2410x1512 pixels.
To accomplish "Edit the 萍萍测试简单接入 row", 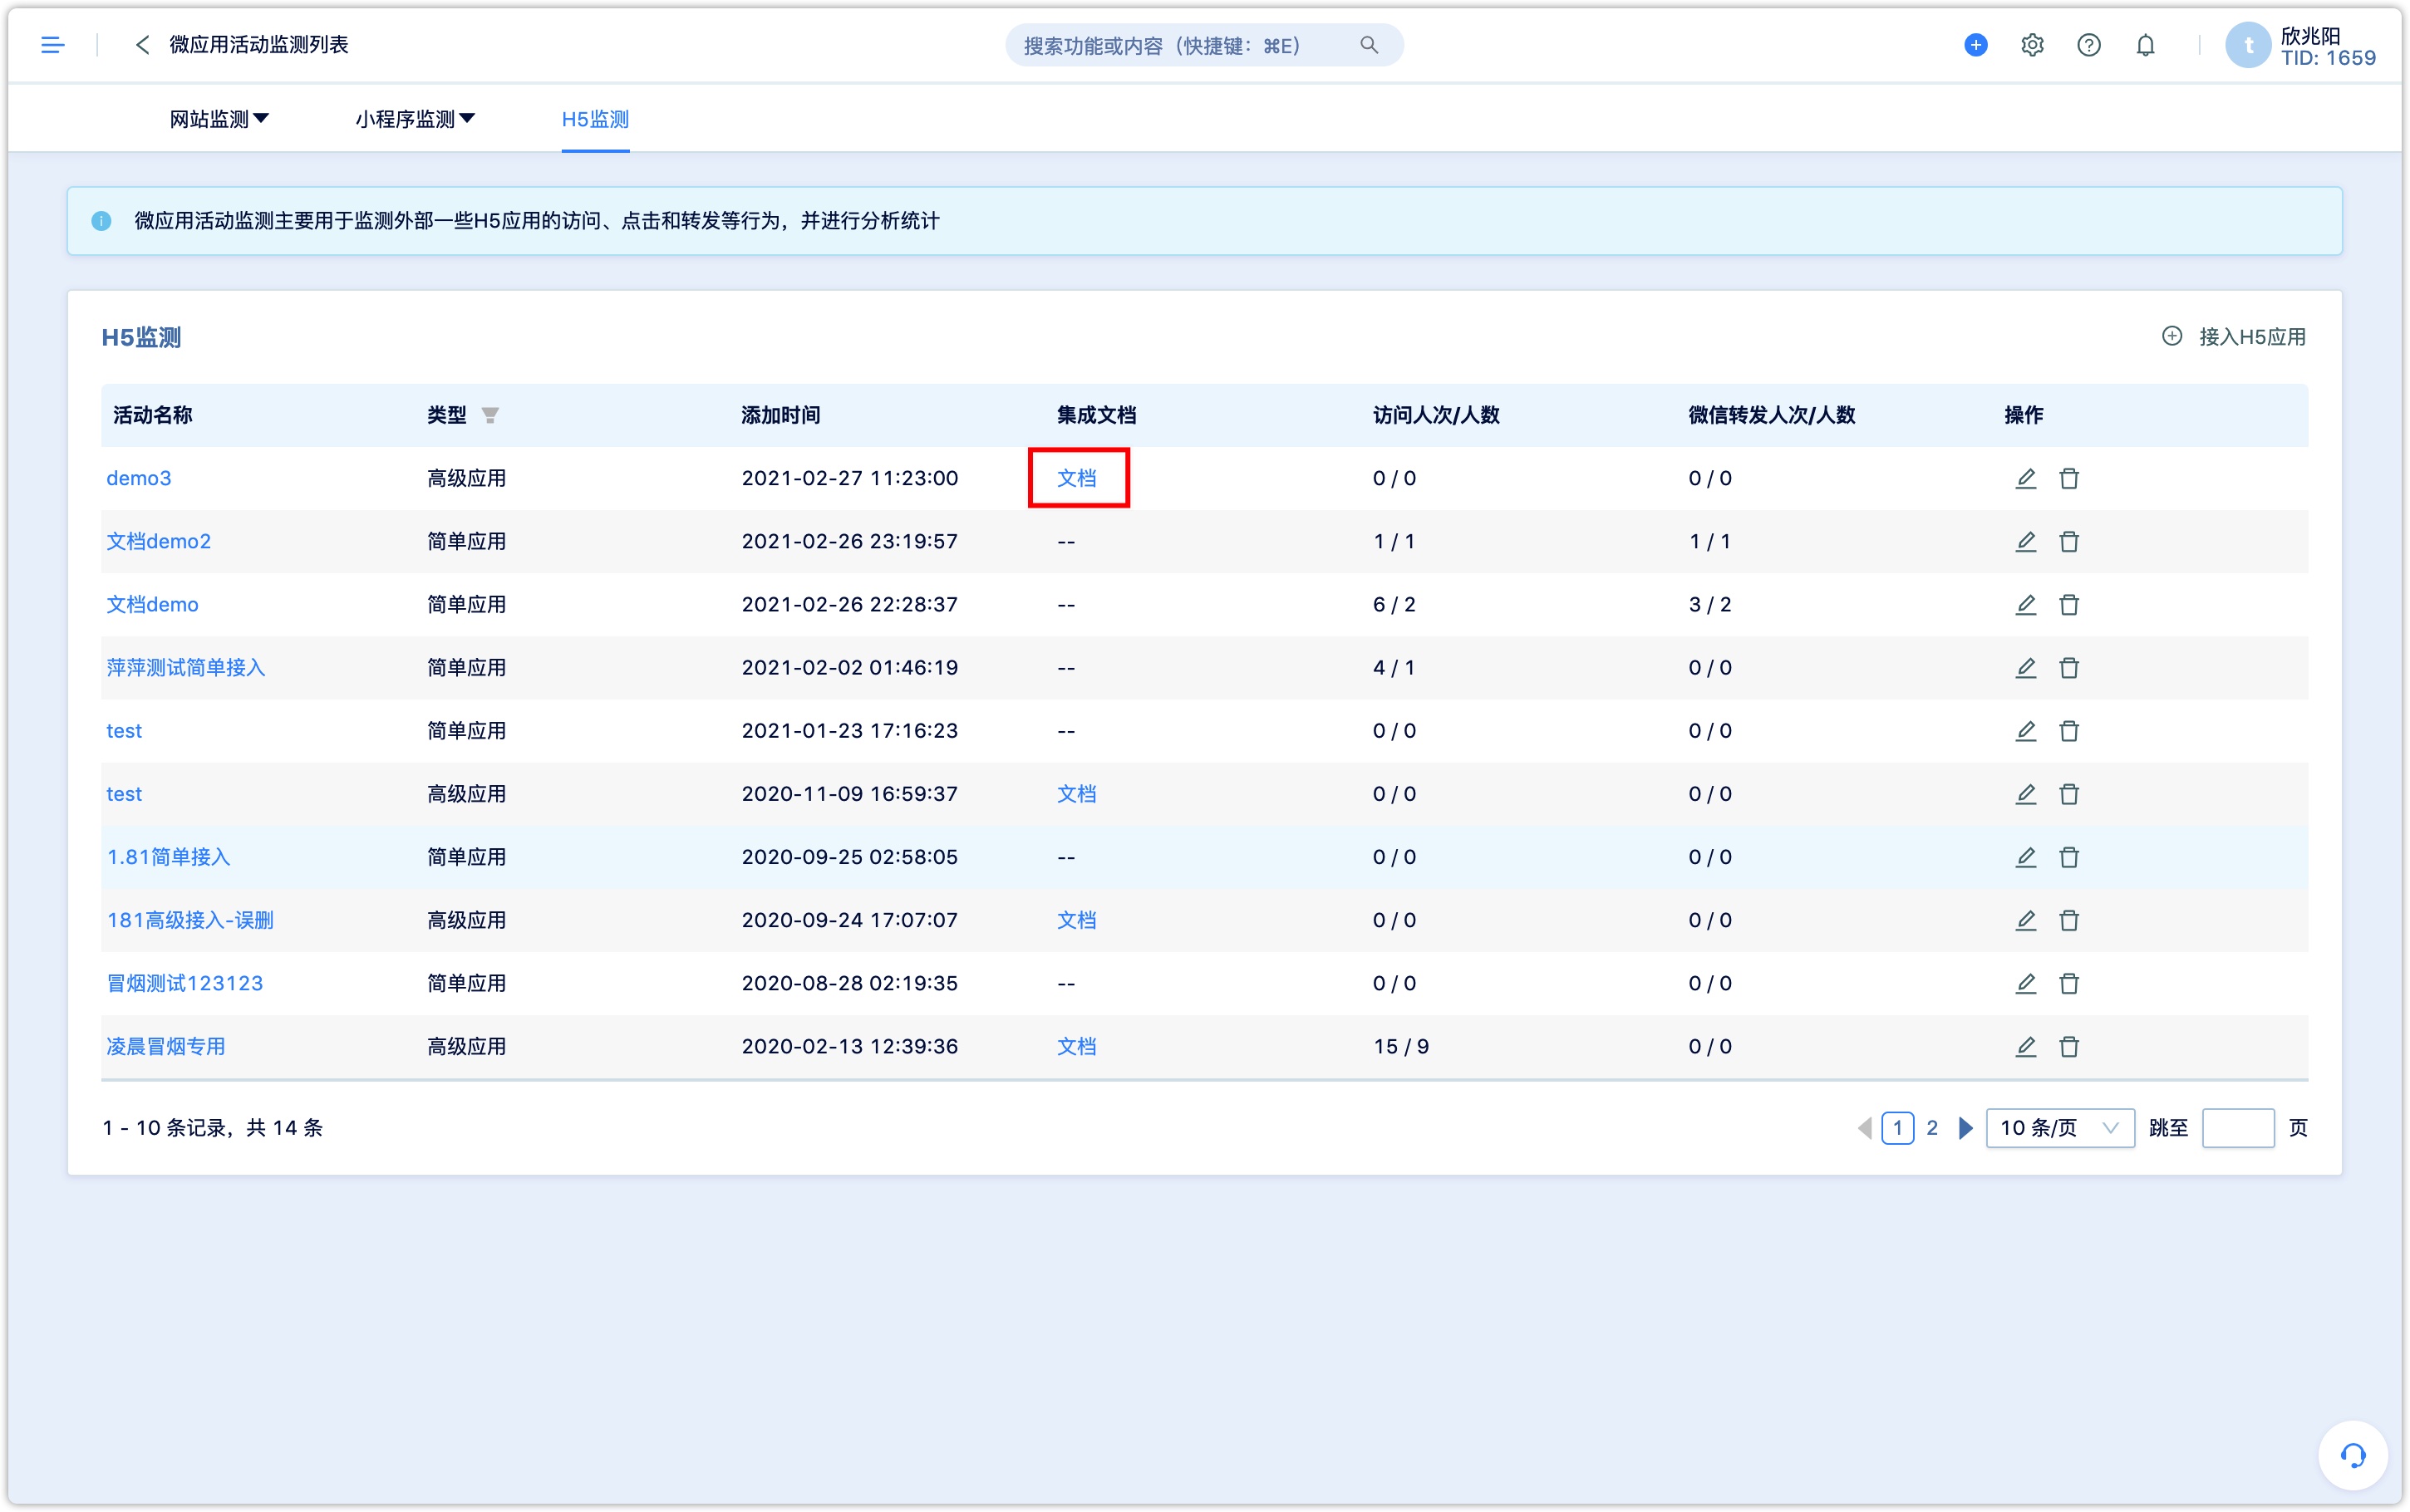I will (x=2025, y=667).
